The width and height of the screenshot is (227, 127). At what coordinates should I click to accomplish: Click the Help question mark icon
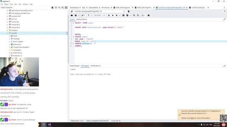point(149,16)
